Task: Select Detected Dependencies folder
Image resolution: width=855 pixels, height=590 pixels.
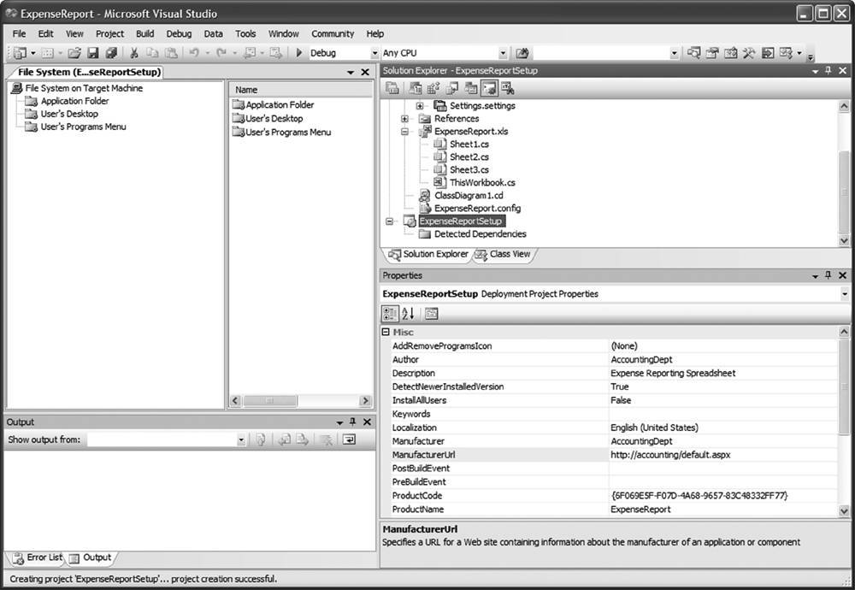Action: (480, 234)
